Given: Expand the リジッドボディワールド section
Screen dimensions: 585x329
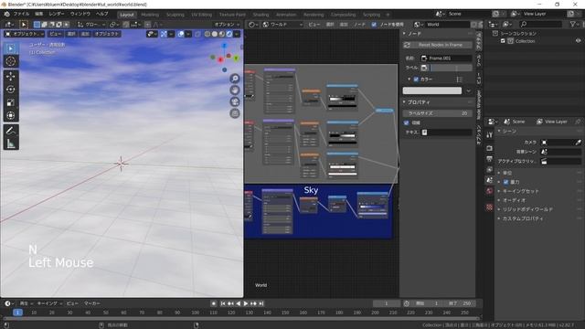Looking at the screenshot, I should [499, 209].
